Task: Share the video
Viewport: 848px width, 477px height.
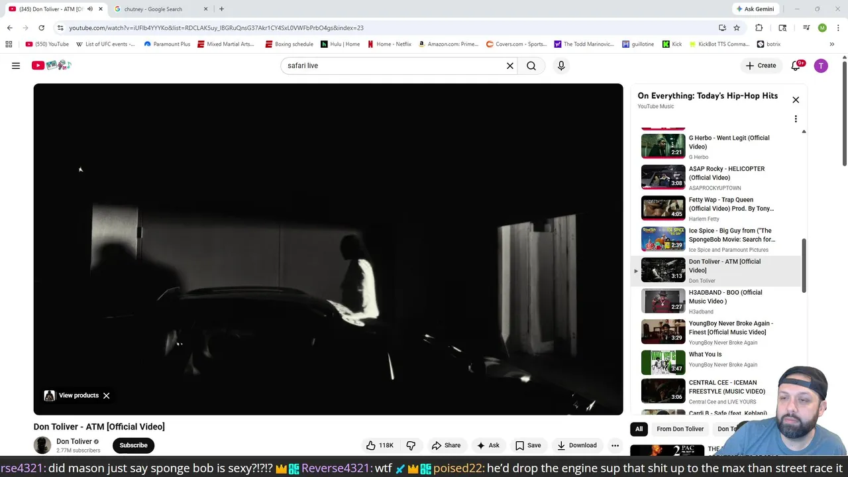Action: (445, 445)
